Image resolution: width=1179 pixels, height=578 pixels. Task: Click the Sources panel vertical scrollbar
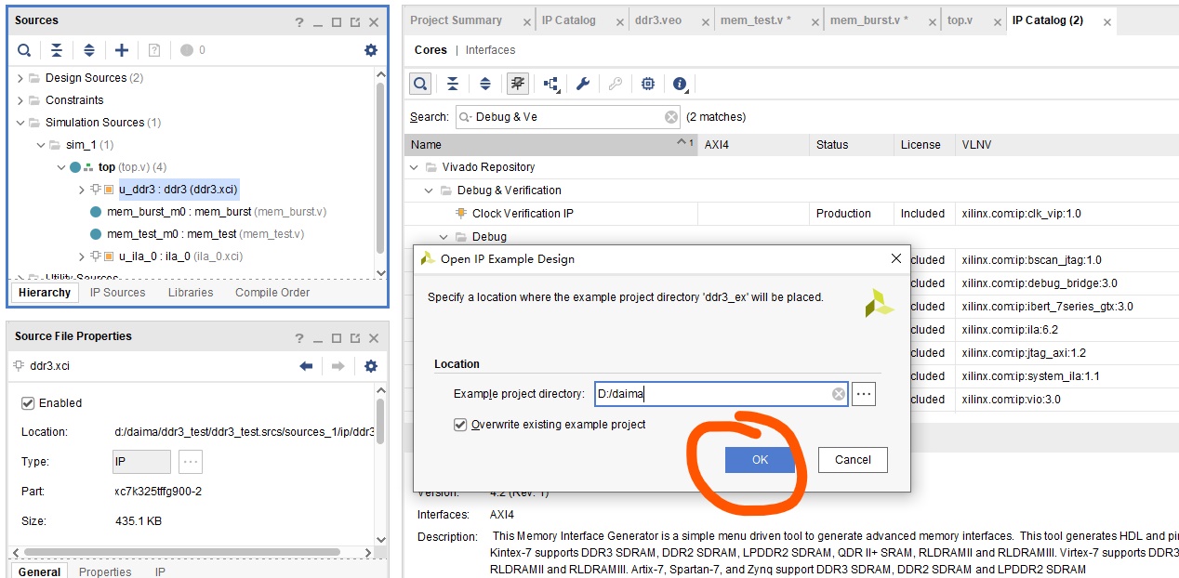379,167
